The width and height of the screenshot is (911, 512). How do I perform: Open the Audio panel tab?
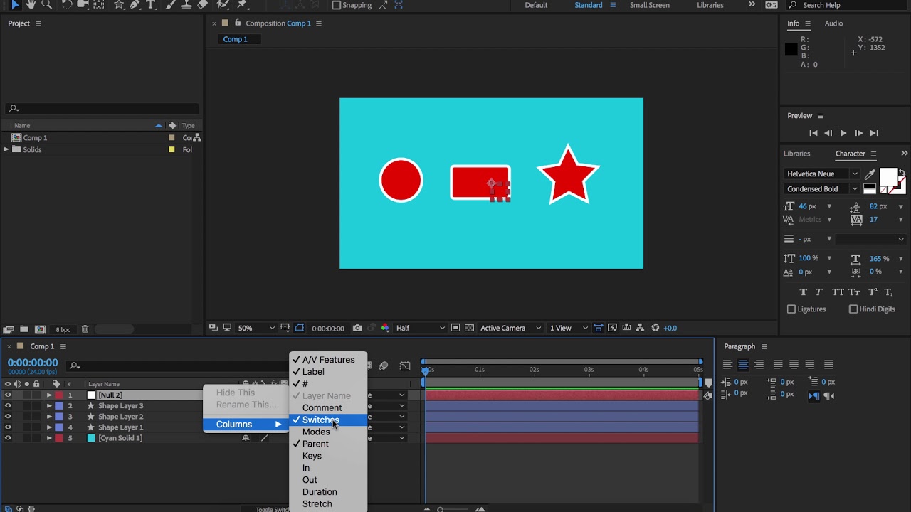(833, 23)
